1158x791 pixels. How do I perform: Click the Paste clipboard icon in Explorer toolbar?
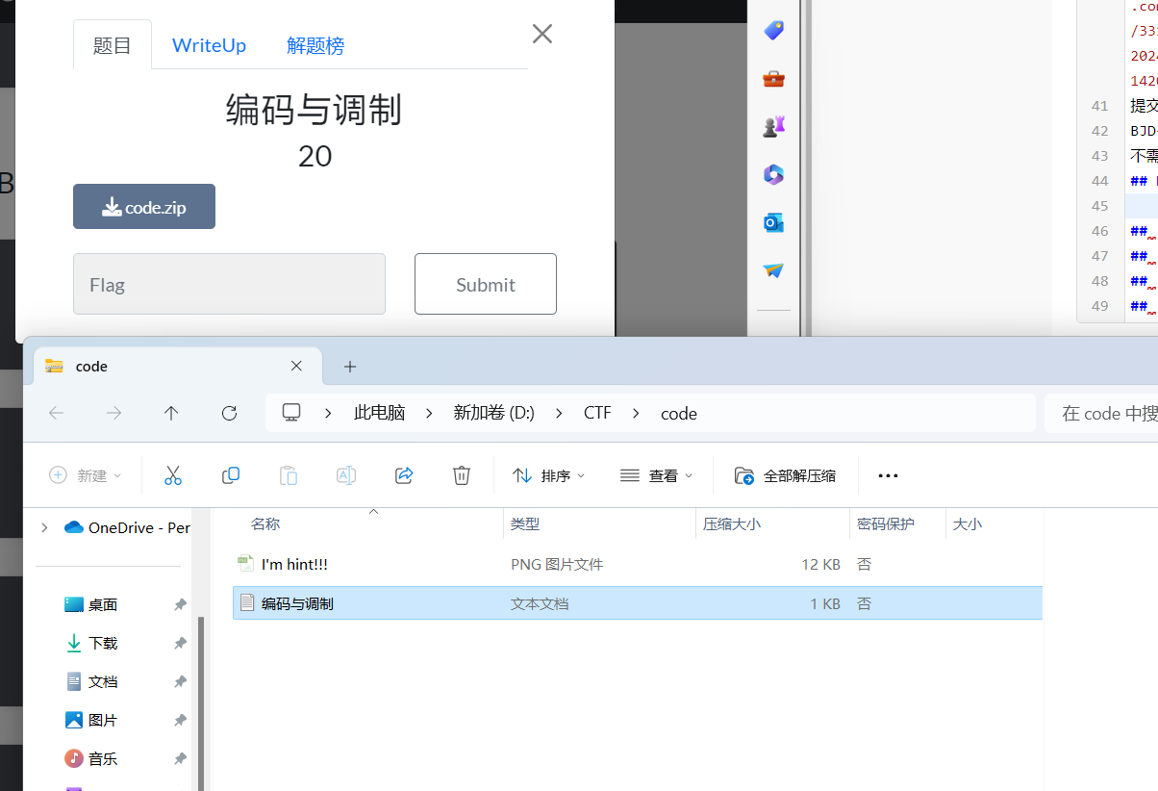[x=289, y=475]
